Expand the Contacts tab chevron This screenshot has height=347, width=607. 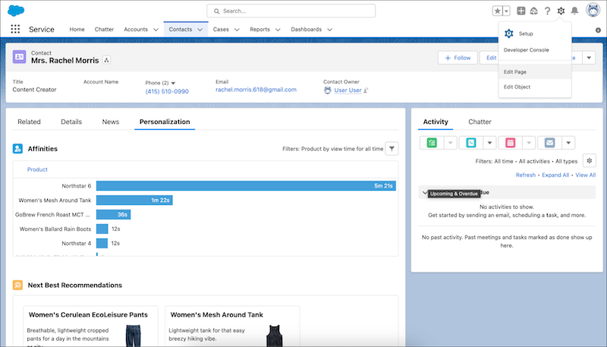pos(200,30)
